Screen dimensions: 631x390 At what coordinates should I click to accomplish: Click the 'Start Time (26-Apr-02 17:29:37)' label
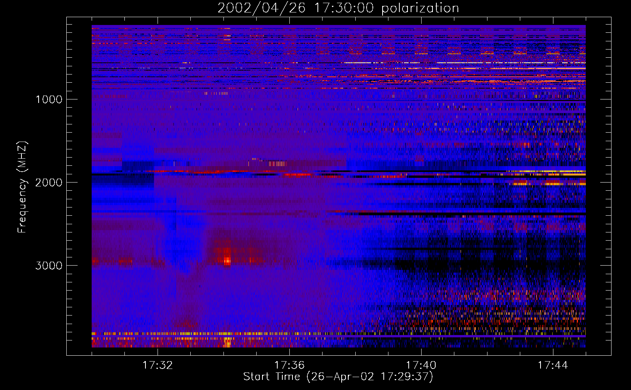[x=338, y=377]
